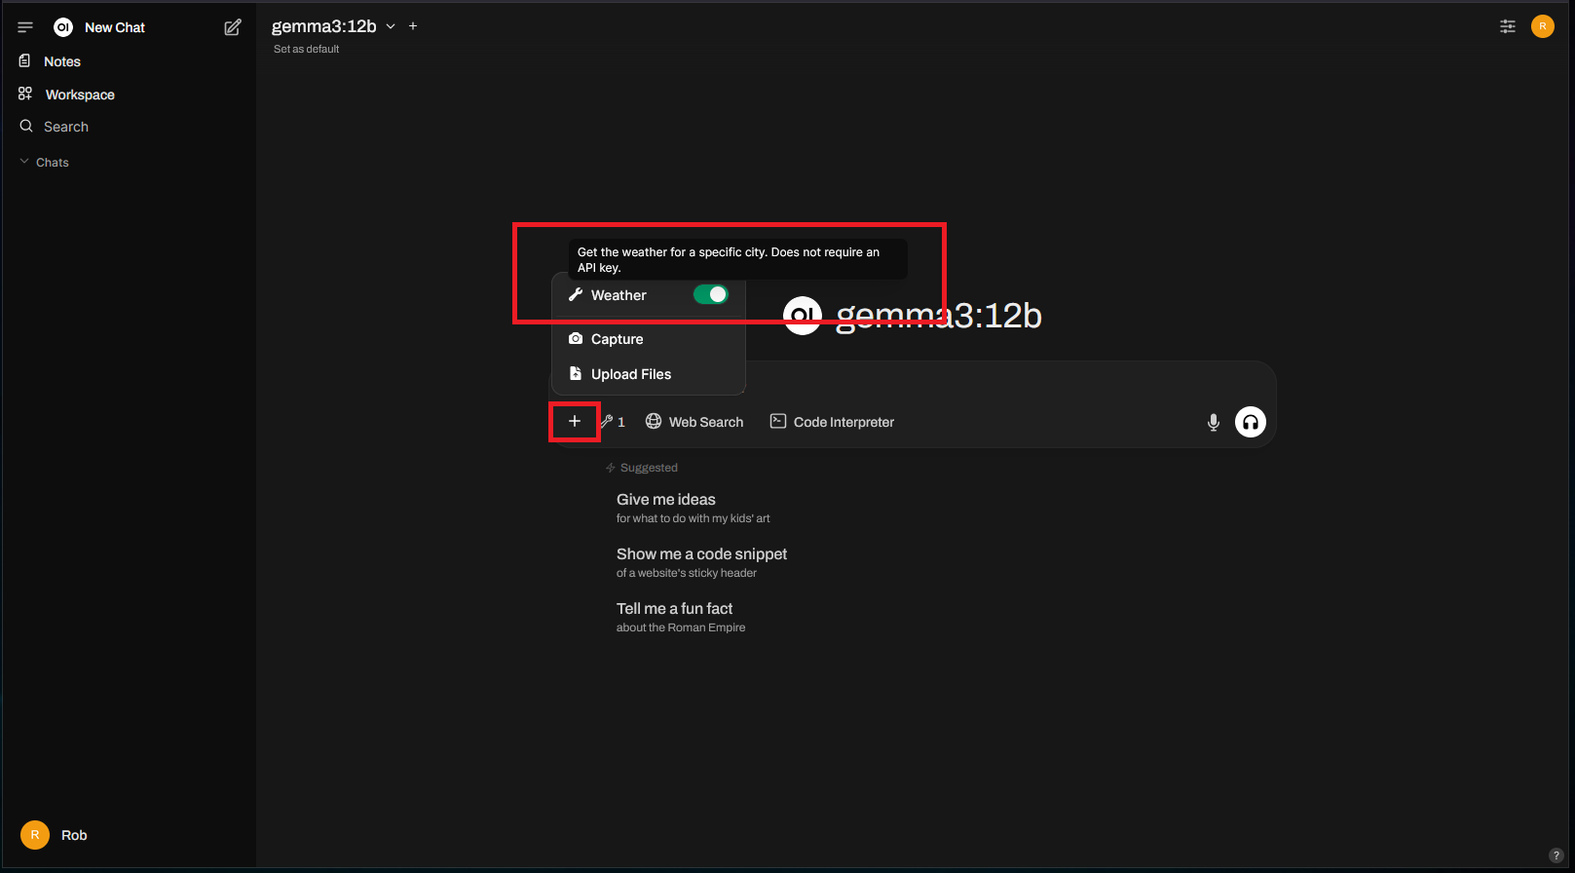
Task: Disable the Weather tool toggle
Action: pyautogui.click(x=711, y=294)
